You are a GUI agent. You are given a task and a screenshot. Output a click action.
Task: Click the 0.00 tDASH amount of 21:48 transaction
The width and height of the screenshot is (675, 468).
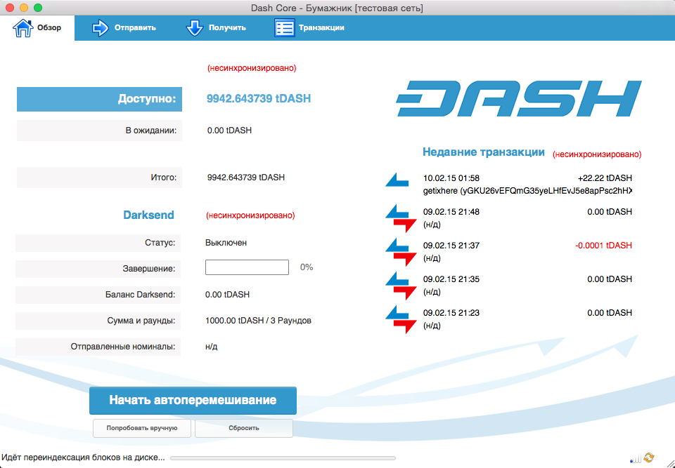610,212
